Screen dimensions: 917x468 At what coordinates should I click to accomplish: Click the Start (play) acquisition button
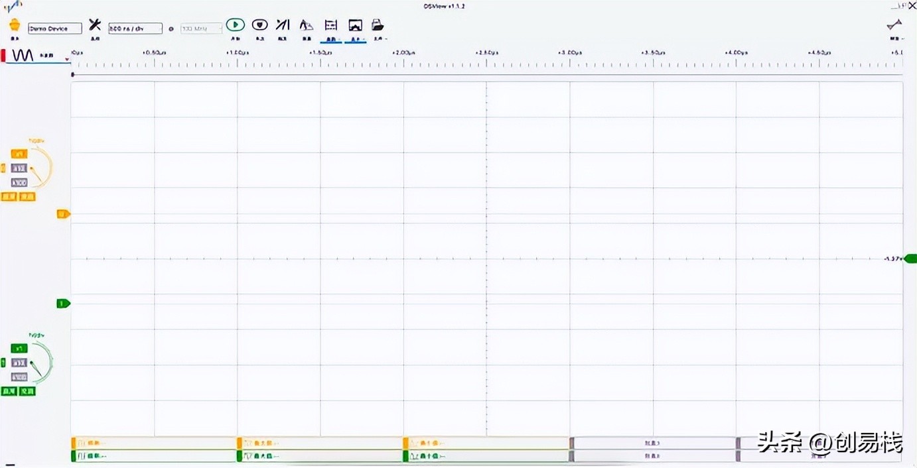click(x=235, y=25)
